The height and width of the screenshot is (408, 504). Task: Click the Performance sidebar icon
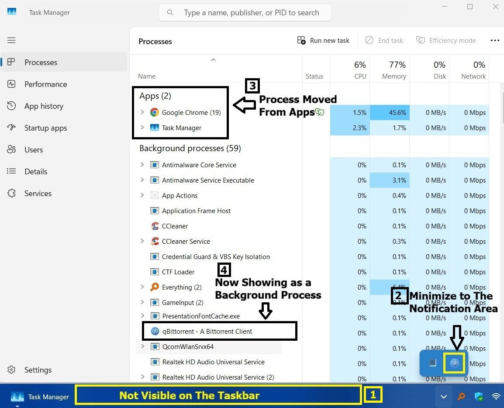(11, 84)
